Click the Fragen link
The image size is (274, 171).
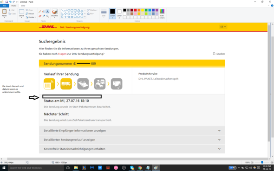coord(62,54)
